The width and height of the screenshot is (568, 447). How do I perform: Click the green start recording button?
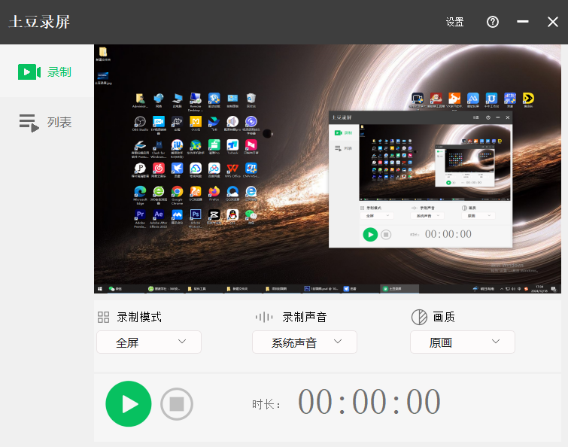point(128,404)
